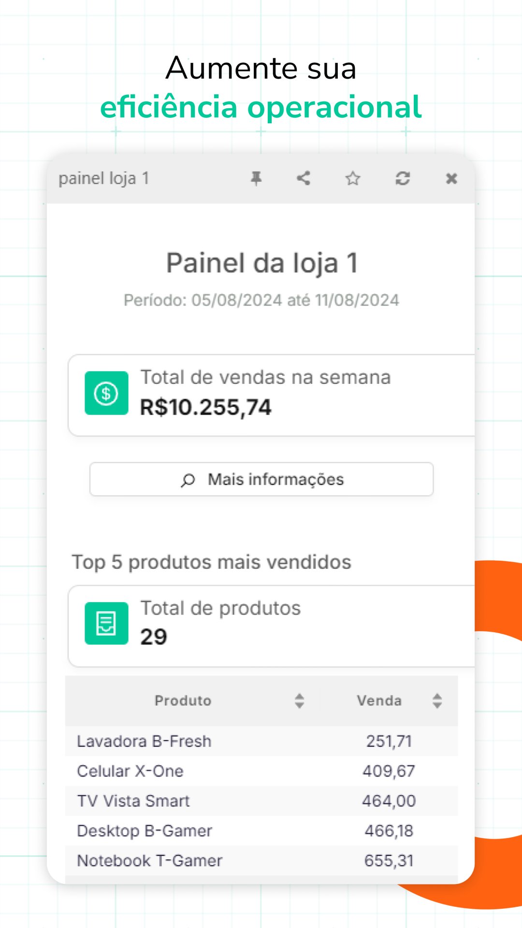Click the share icon in panel header
Screen dimensions: 522x928
tap(304, 178)
